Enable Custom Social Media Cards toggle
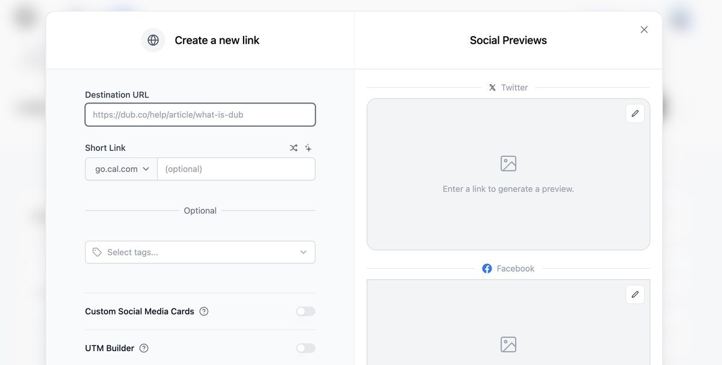 [x=306, y=311]
